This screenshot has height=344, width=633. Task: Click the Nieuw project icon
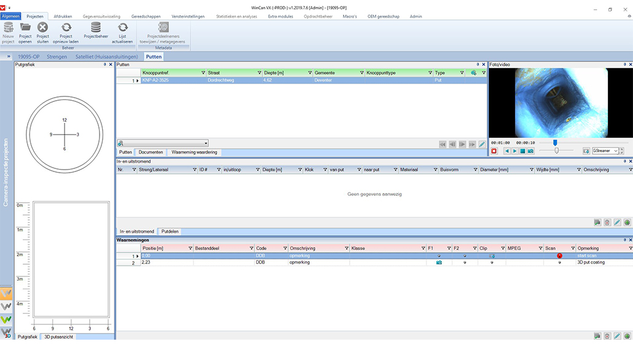click(x=8, y=28)
